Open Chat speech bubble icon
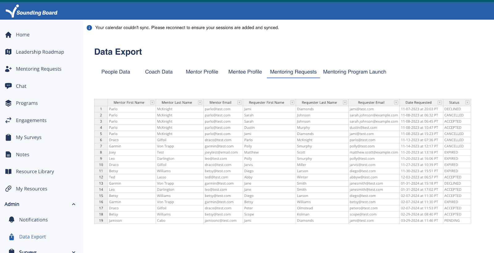Screen dimensions: 494x253 point(8,86)
